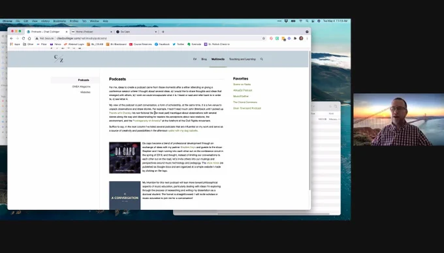The height and width of the screenshot is (253, 444).
Task: Select Websites in the sidebar
Action: click(x=86, y=93)
